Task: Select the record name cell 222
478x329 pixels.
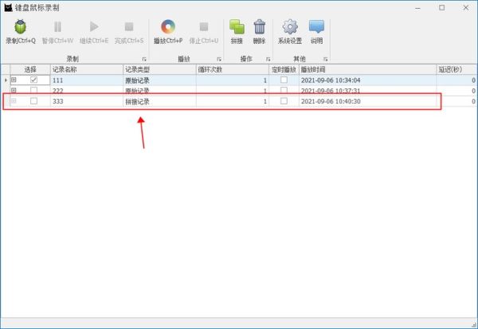Action: 87,91
